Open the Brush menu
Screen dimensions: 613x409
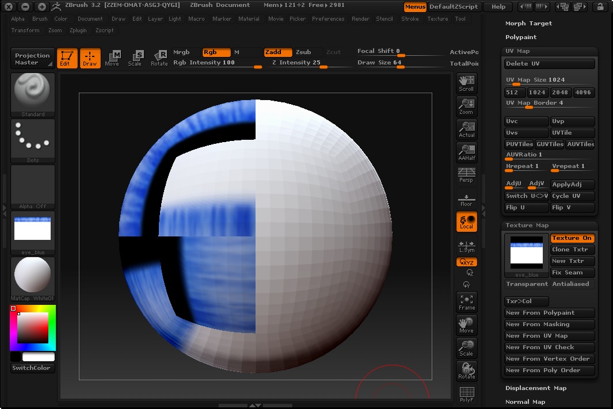[40, 19]
